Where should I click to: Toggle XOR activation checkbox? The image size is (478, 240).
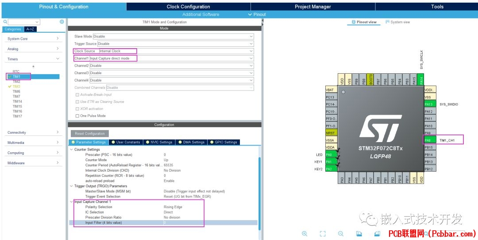(77, 109)
